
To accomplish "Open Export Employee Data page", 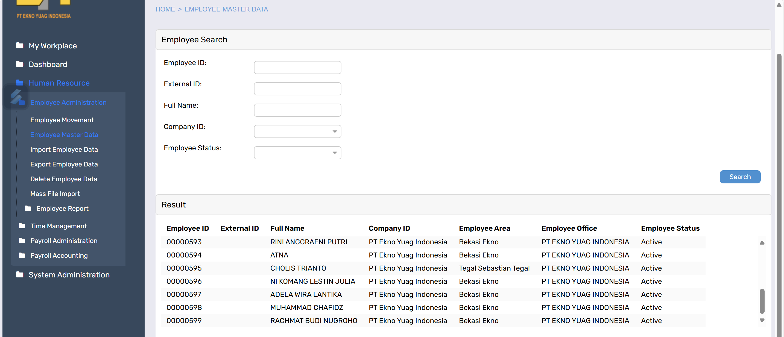I will coord(64,164).
